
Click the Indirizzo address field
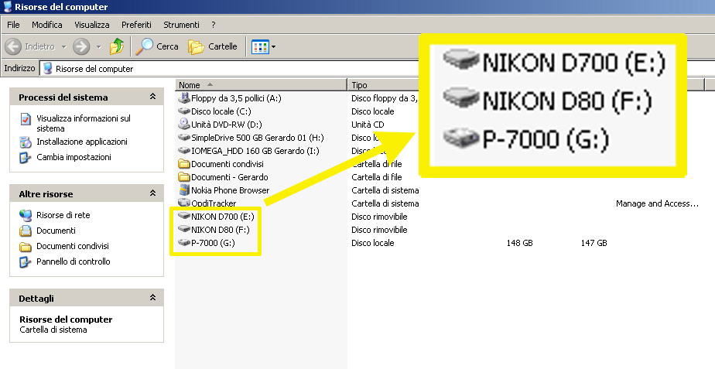coord(377,68)
